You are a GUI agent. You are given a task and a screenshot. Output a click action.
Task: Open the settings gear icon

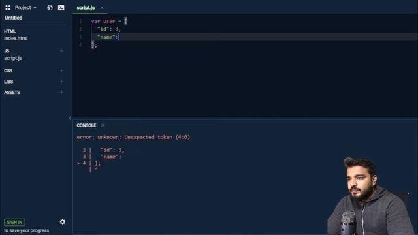pos(63,222)
